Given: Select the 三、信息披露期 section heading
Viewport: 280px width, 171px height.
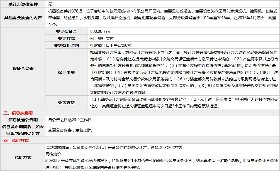Looking at the screenshot, I should [x=18, y=113].
